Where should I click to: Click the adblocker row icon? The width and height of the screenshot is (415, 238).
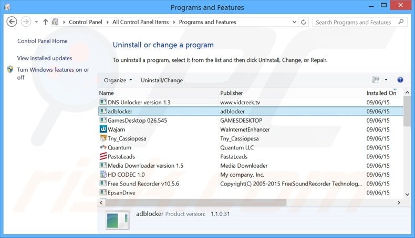102,111
